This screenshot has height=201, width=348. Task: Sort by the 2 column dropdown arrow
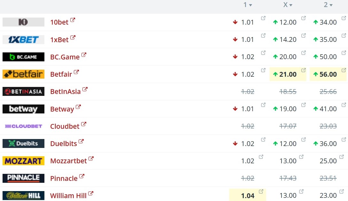coord(331,5)
